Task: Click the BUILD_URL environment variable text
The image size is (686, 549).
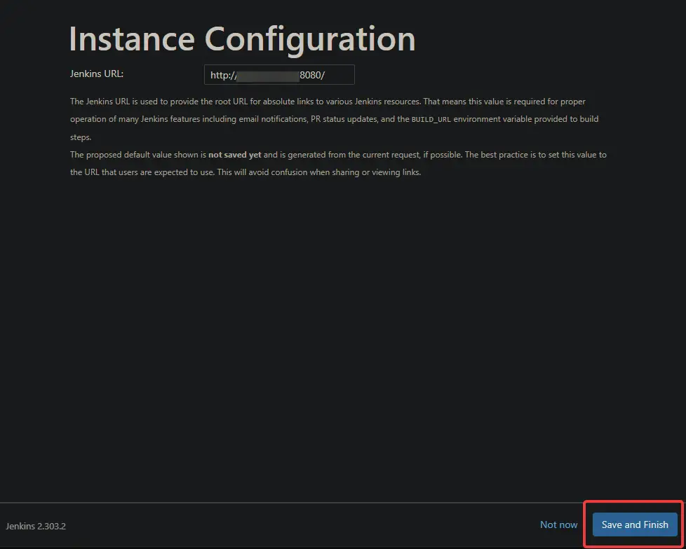Action: tap(431, 119)
